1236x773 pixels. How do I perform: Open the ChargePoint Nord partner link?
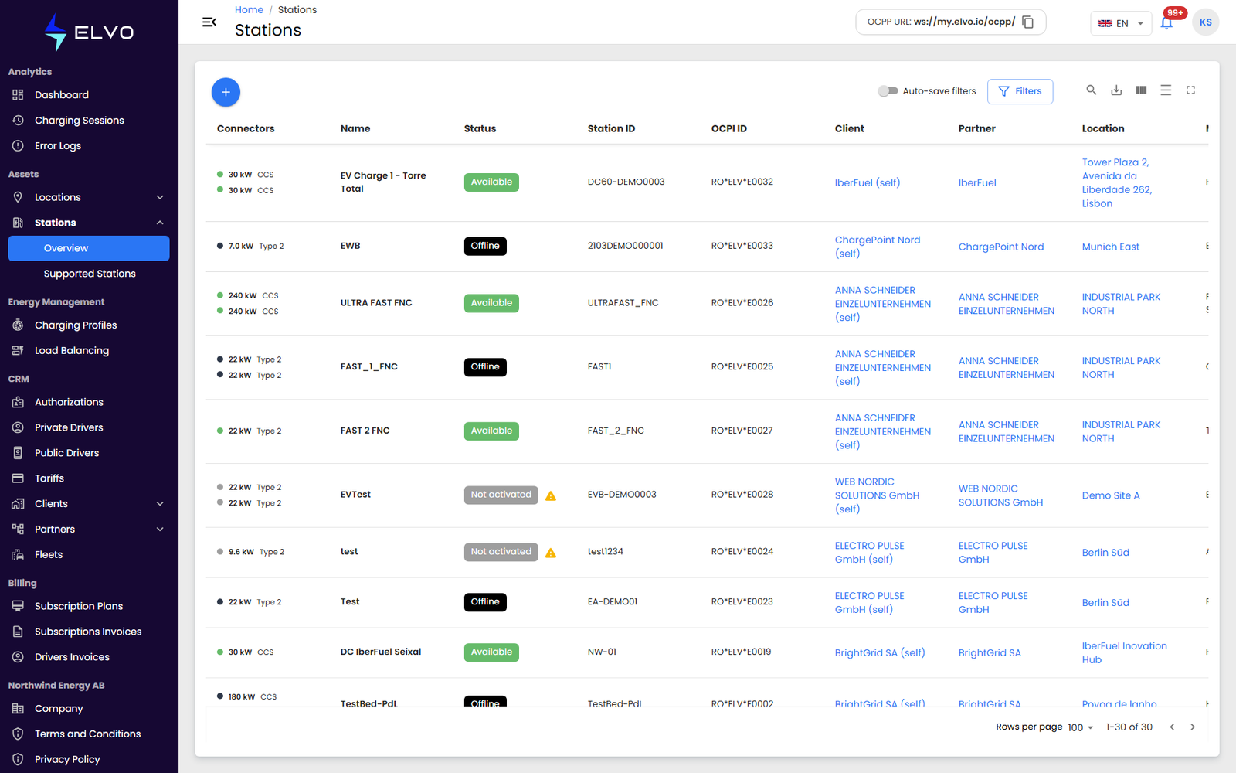pos(1000,247)
